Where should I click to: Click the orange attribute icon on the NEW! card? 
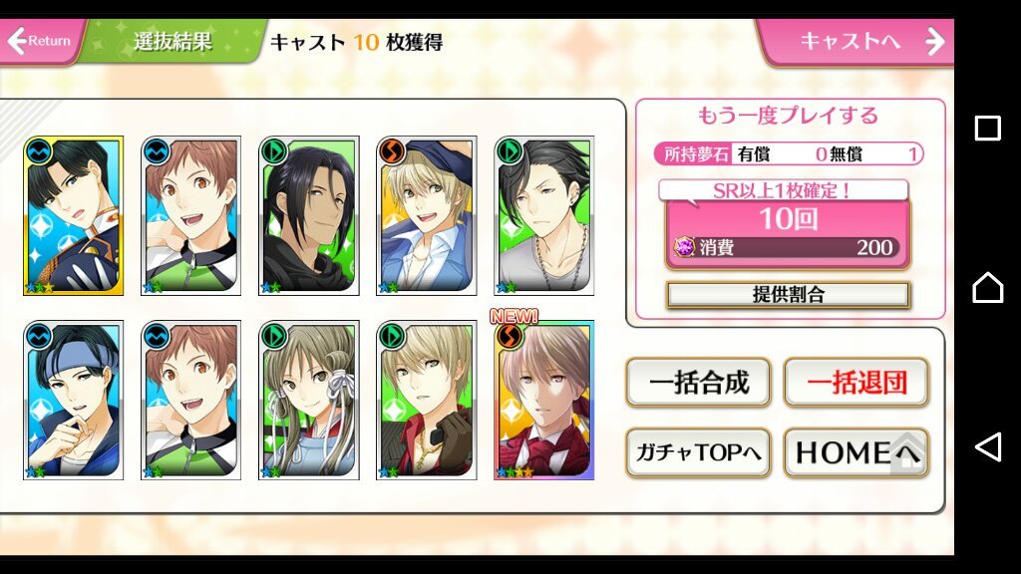[510, 336]
